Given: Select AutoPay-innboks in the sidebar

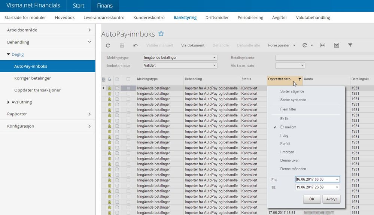Looking at the screenshot, I should [48, 66].
